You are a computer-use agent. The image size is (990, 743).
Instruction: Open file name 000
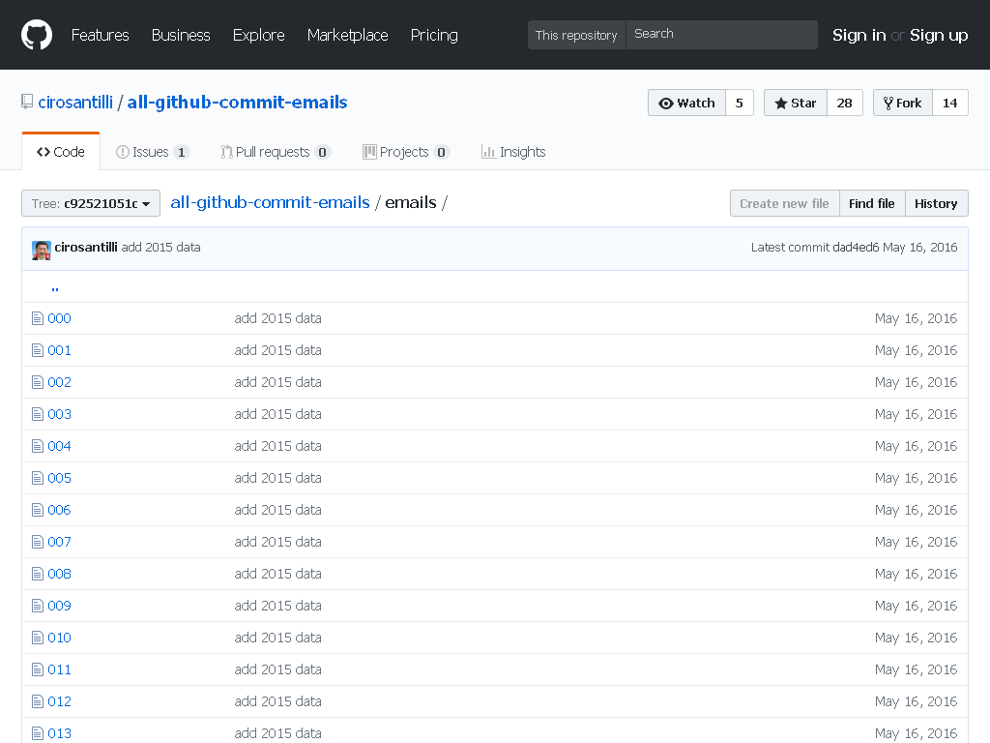(59, 318)
